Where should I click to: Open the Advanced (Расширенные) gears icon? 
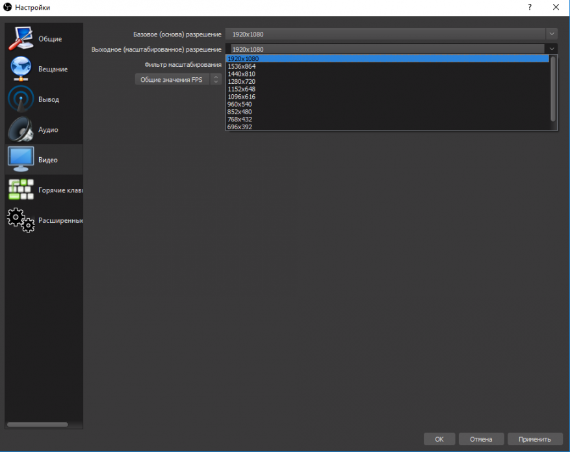21,220
